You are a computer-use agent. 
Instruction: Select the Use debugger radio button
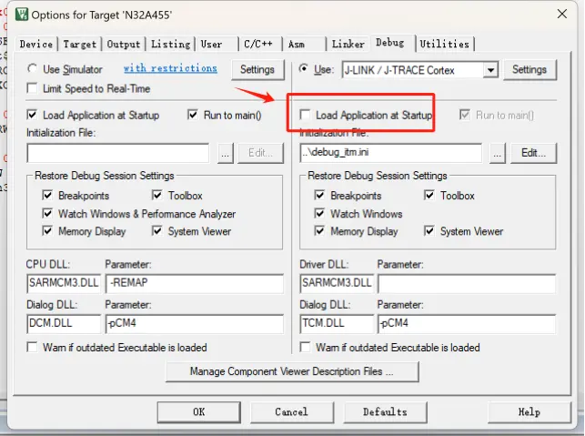pyautogui.click(x=304, y=68)
